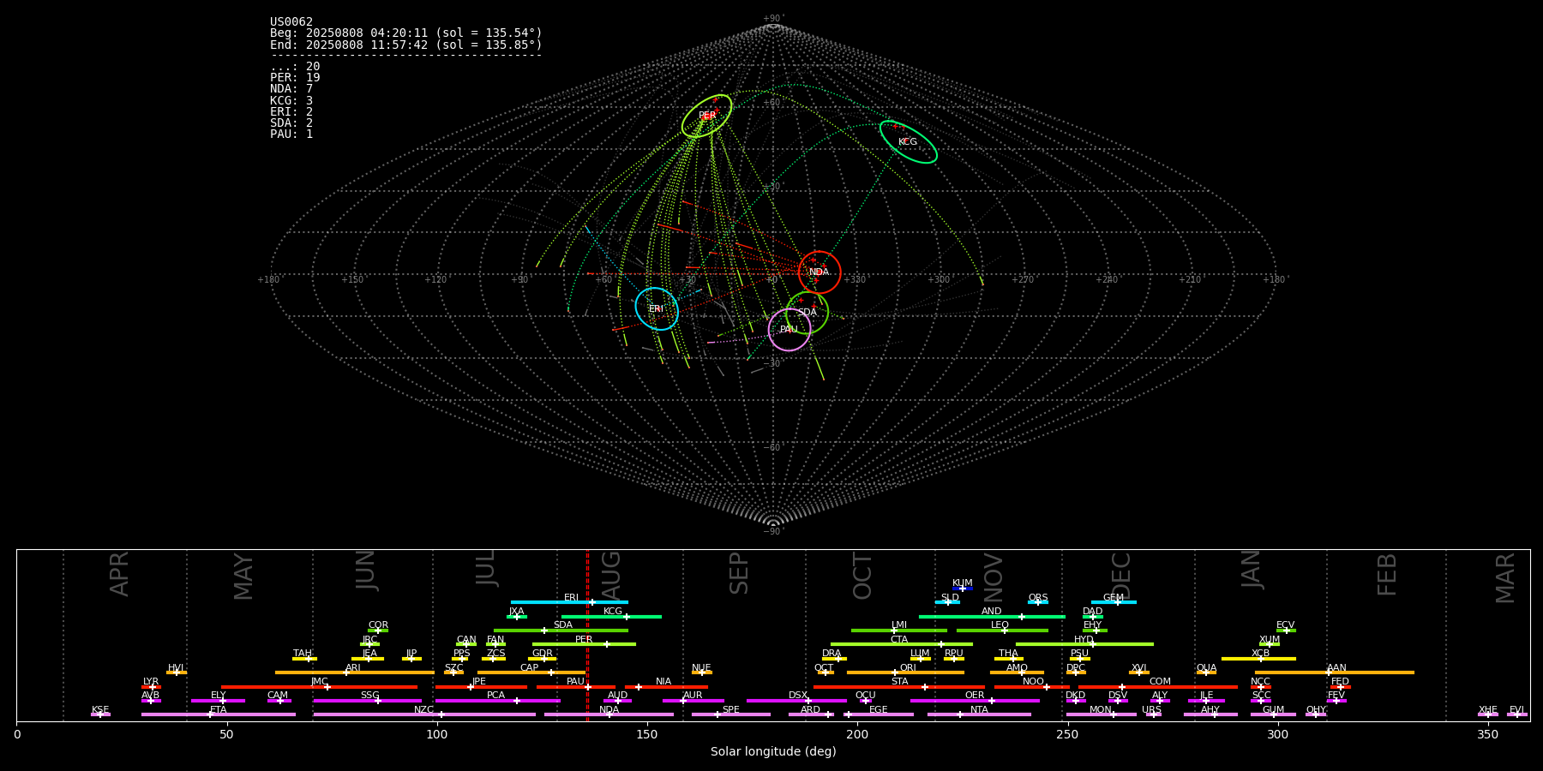This screenshot has height=771, width=1543.
Task: Click the green AND activity bar
Action: 992,617
